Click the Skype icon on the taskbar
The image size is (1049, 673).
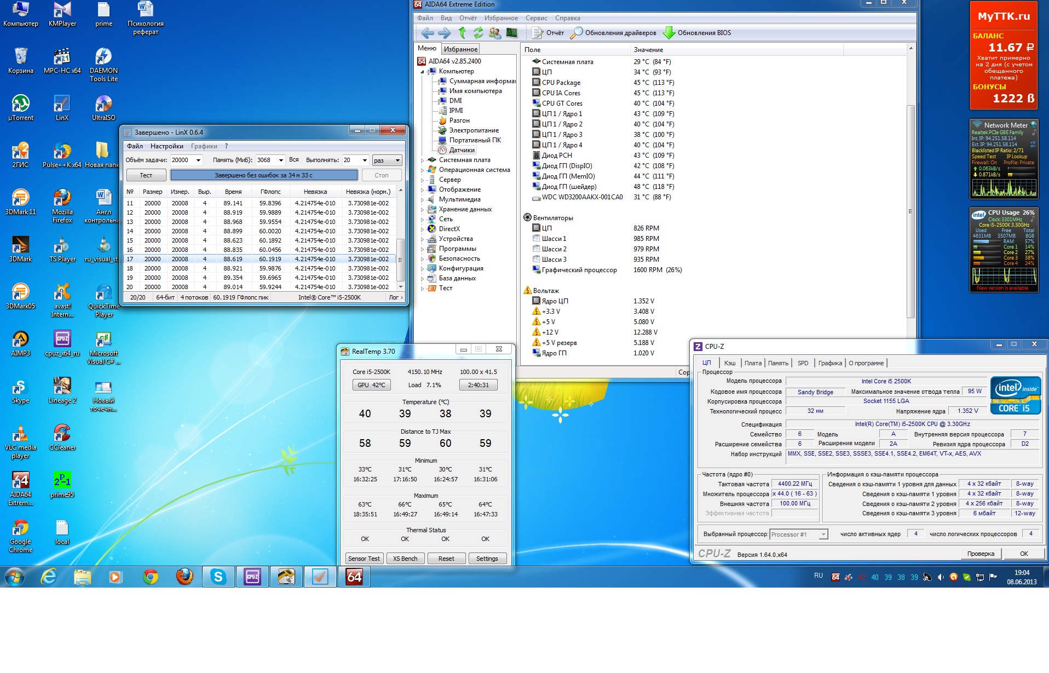218,577
